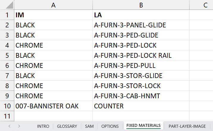Viewport: 213px width, 131px height.
Task: Select row 6 header
Action: point(7,65)
